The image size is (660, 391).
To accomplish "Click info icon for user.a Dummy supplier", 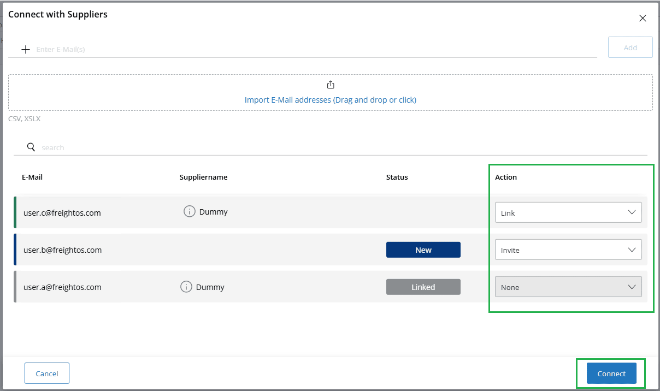I will (186, 287).
